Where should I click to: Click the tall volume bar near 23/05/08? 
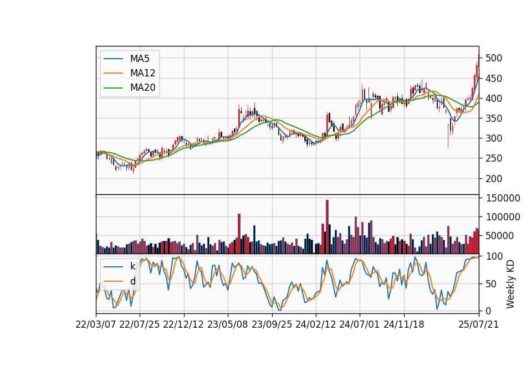(239, 234)
